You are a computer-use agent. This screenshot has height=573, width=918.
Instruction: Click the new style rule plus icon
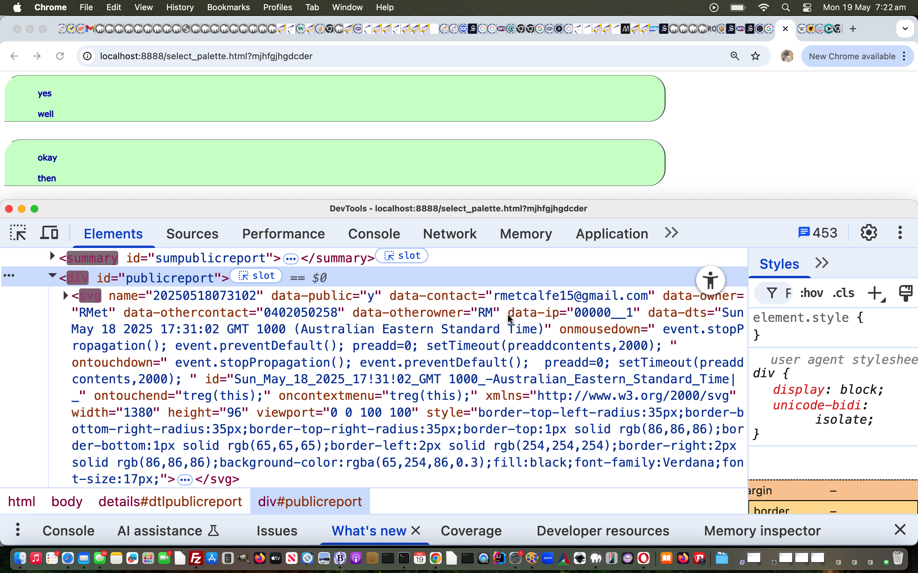[875, 293]
